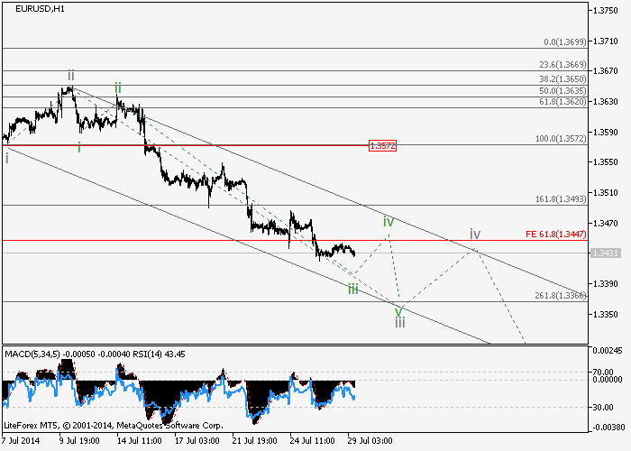Select the brown wave iv projection label
The height and width of the screenshot is (451, 631).
[x=474, y=234]
